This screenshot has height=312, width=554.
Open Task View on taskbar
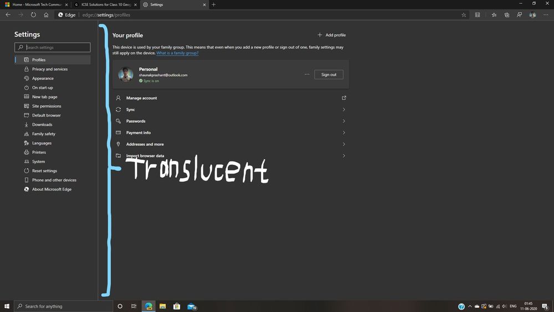(134, 306)
